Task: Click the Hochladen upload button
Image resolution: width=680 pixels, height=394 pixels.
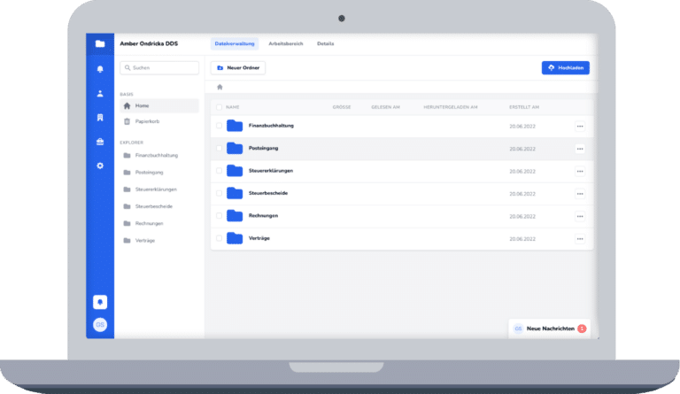Action: pyautogui.click(x=566, y=68)
